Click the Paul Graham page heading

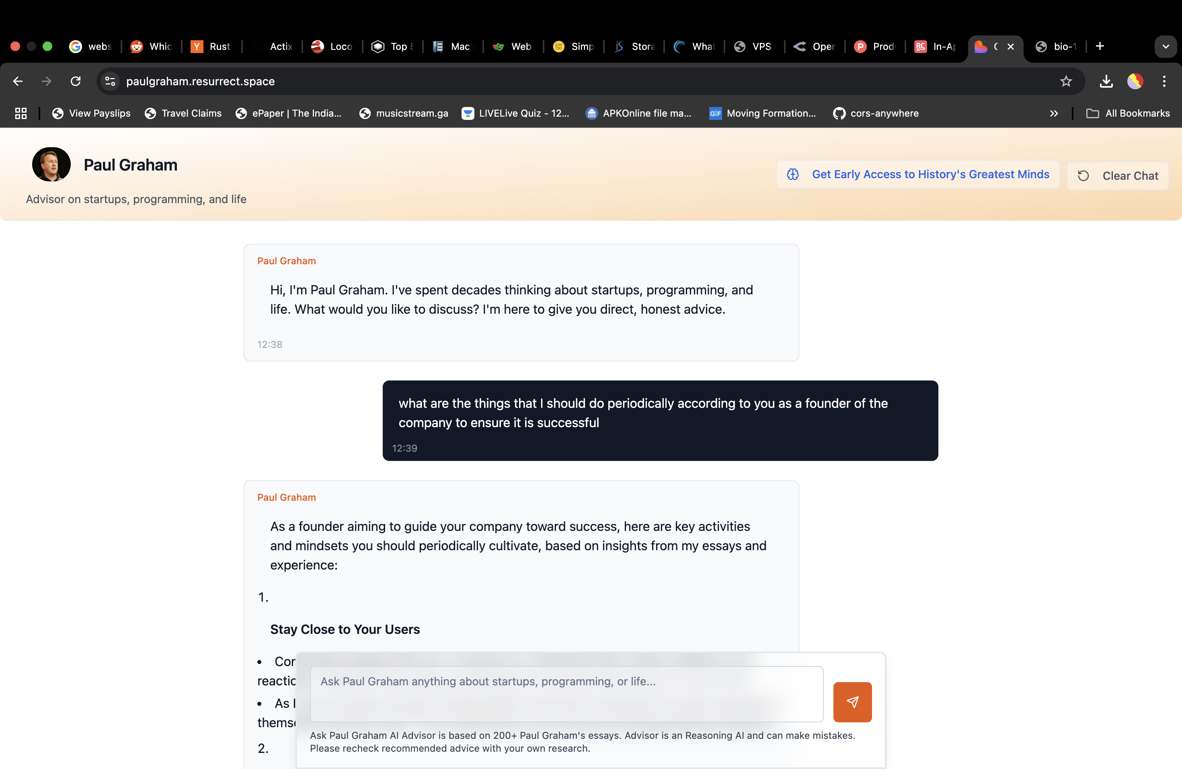(x=131, y=165)
